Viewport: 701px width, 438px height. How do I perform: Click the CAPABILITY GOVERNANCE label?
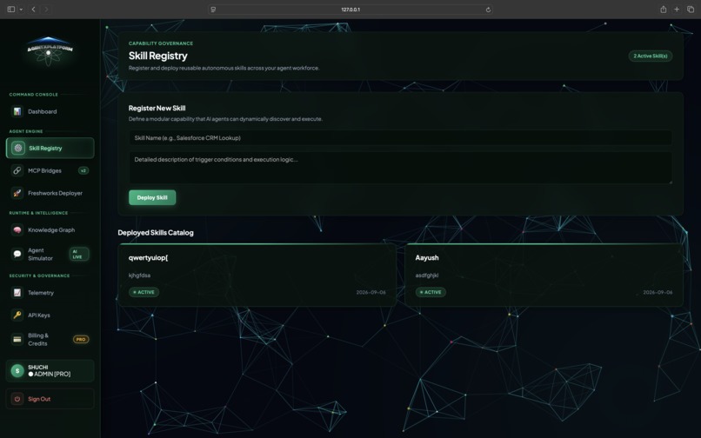[161, 43]
